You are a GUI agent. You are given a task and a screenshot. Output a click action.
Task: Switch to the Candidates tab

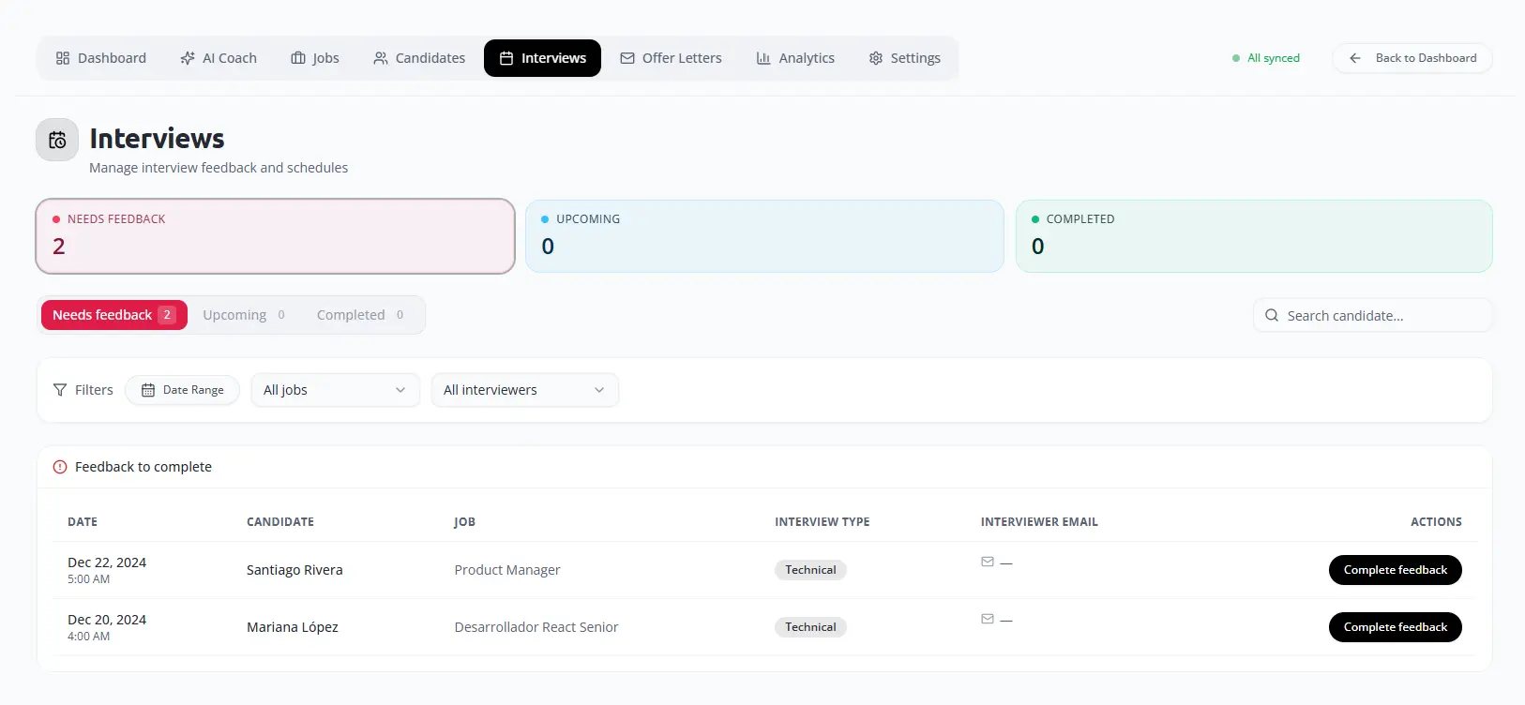[x=419, y=58]
